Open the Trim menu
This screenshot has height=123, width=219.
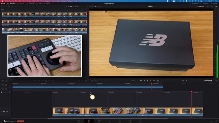24,1
